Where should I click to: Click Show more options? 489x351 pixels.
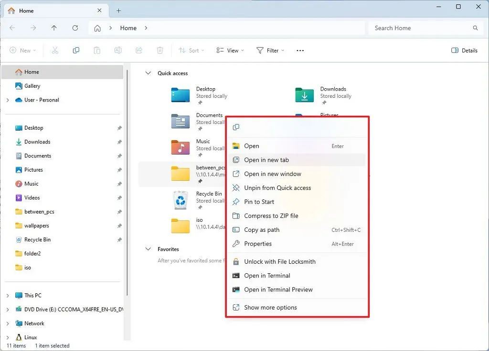(x=270, y=308)
